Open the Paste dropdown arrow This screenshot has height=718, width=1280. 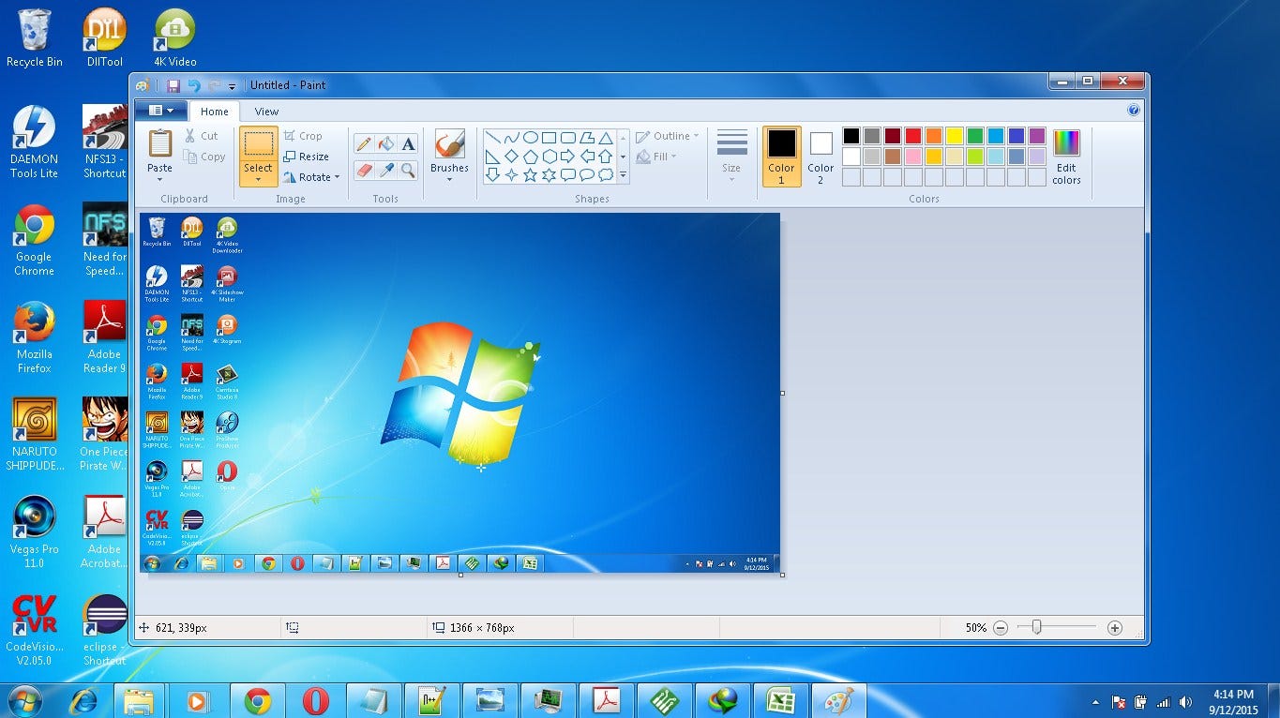click(x=160, y=178)
